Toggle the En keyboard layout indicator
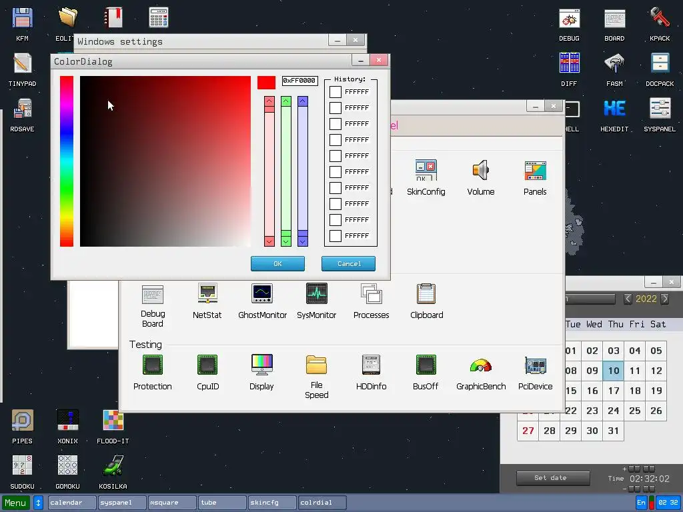This screenshot has height=512, width=683. tap(641, 503)
